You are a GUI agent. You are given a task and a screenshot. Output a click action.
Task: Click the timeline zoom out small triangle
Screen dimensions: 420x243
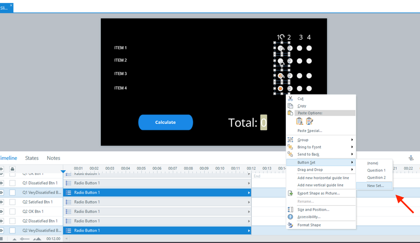(x=14, y=239)
